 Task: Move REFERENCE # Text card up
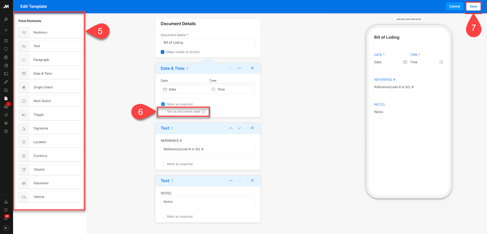click(231, 128)
